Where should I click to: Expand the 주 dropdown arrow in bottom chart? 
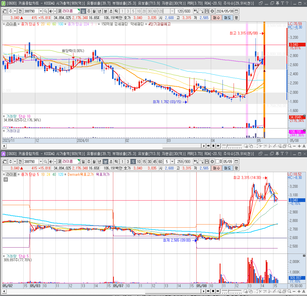coord(15,162)
